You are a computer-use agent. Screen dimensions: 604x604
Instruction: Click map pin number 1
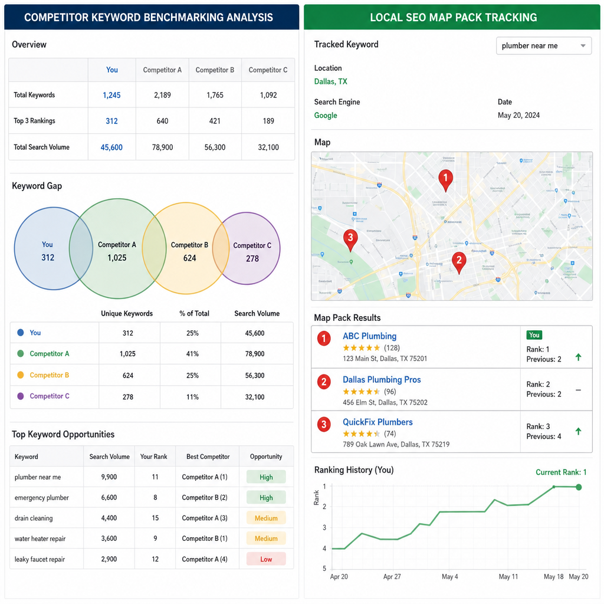point(446,179)
